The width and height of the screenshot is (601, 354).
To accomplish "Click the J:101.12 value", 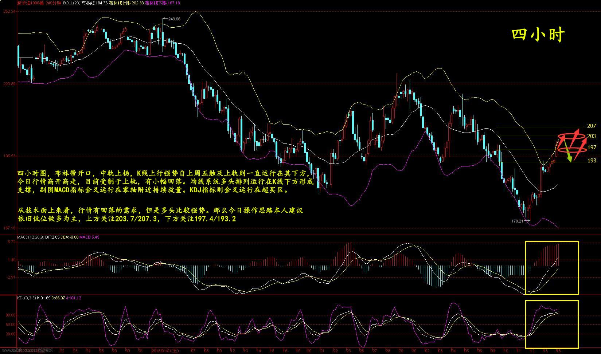I will [74, 298].
